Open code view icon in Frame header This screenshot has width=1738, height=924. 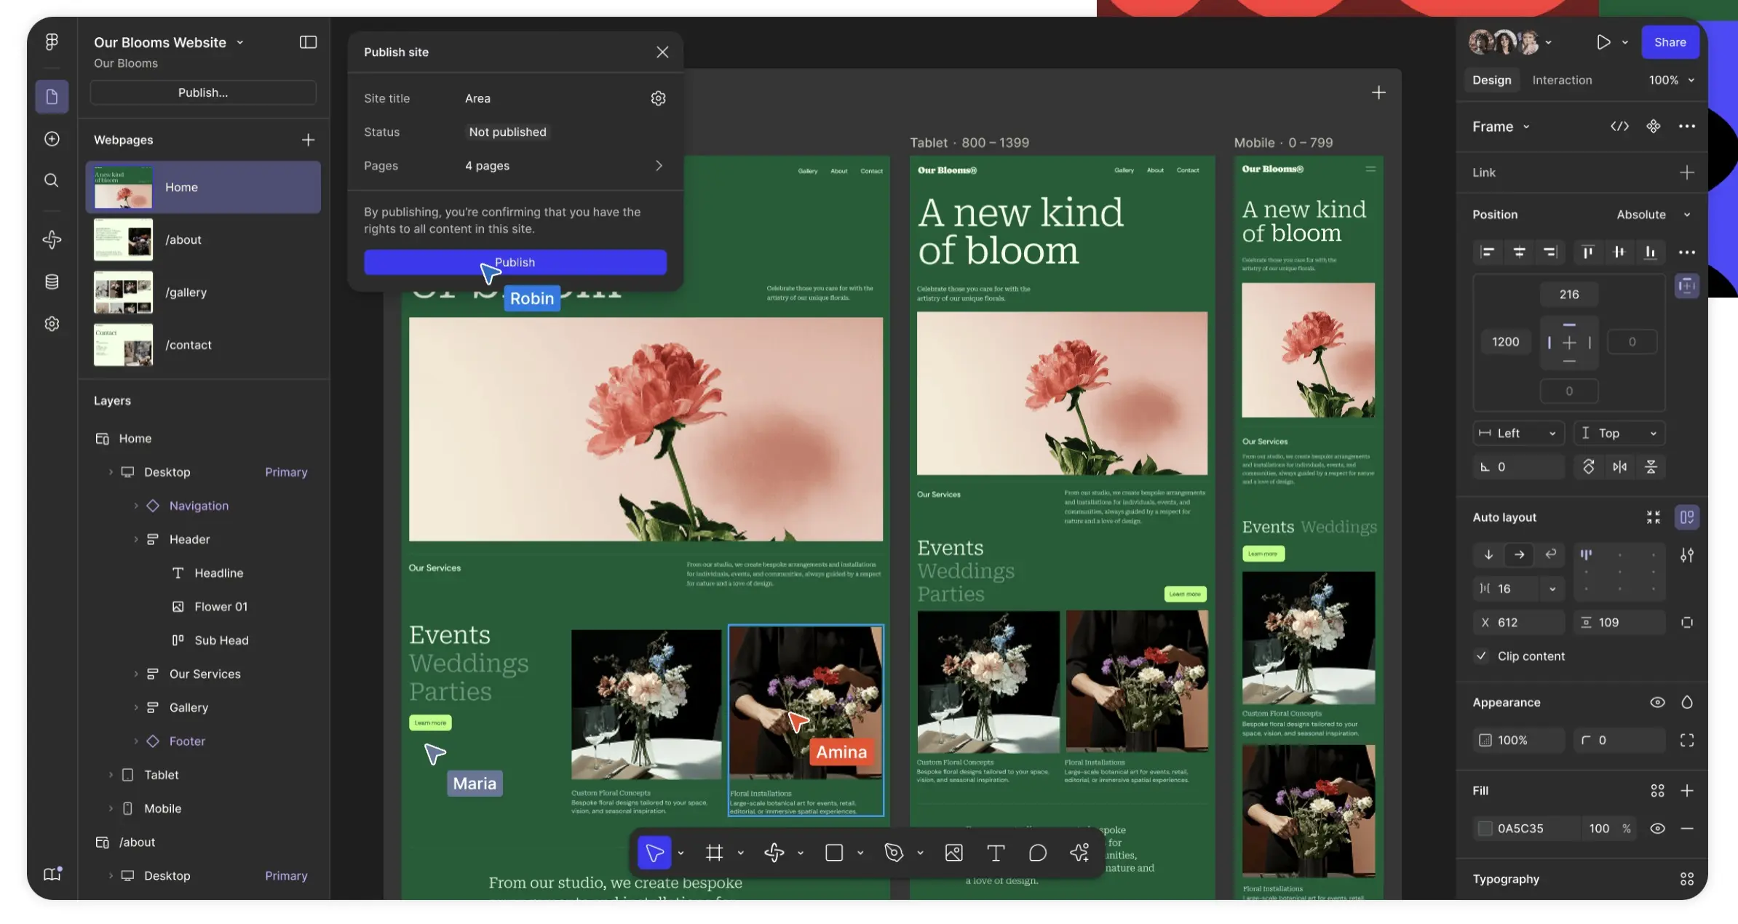coord(1619,127)
